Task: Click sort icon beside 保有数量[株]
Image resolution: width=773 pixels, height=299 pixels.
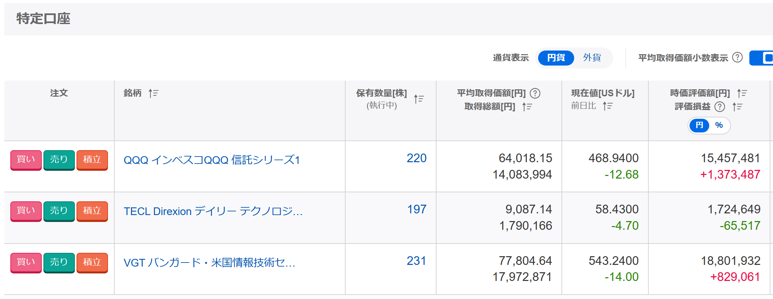Action: 419,99
